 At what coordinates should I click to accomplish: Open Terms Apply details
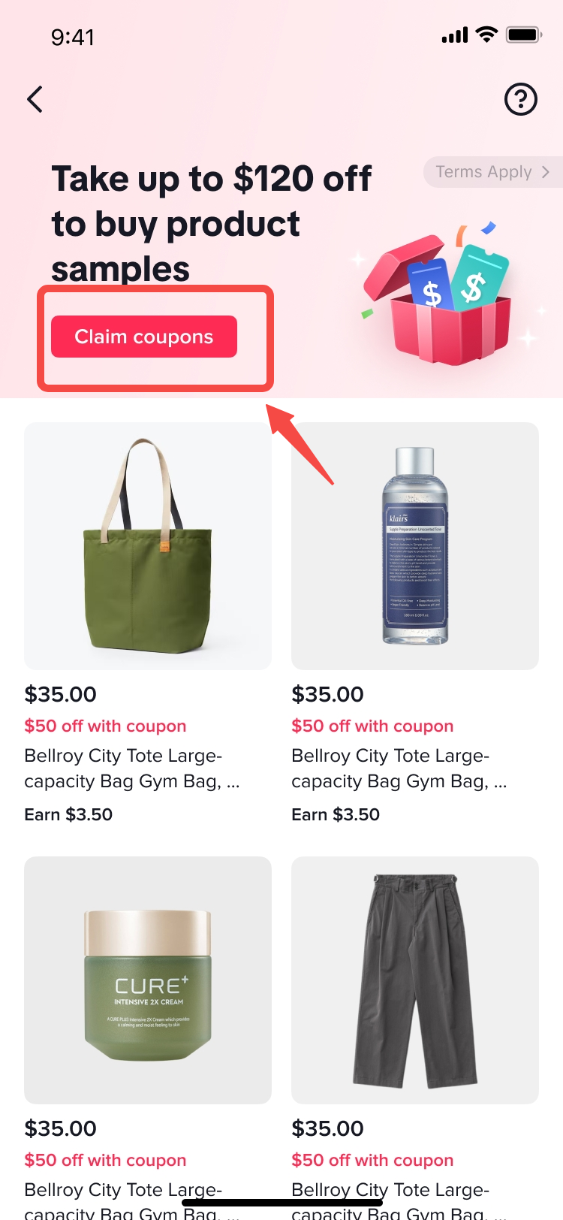click(x=483, y=172)
